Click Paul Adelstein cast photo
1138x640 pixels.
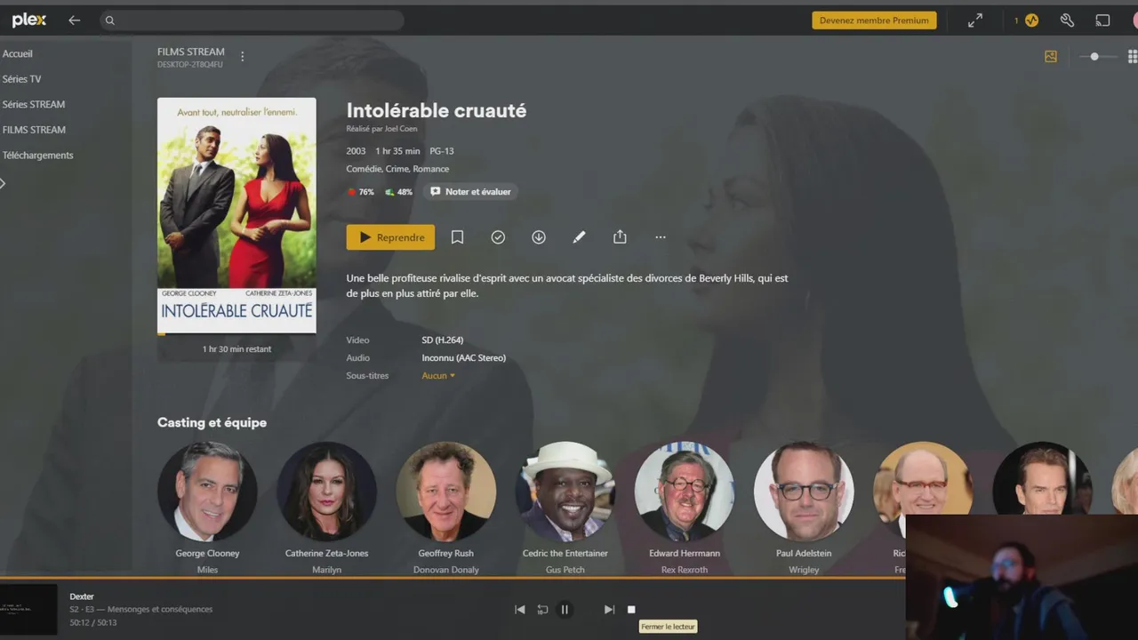(804, 492)
